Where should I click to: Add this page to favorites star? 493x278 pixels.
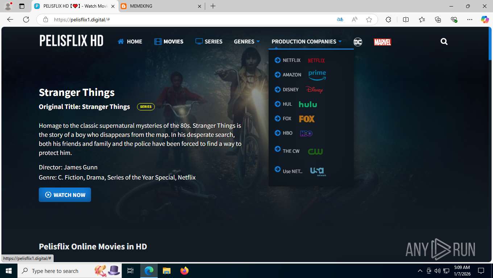pos(369,20)
